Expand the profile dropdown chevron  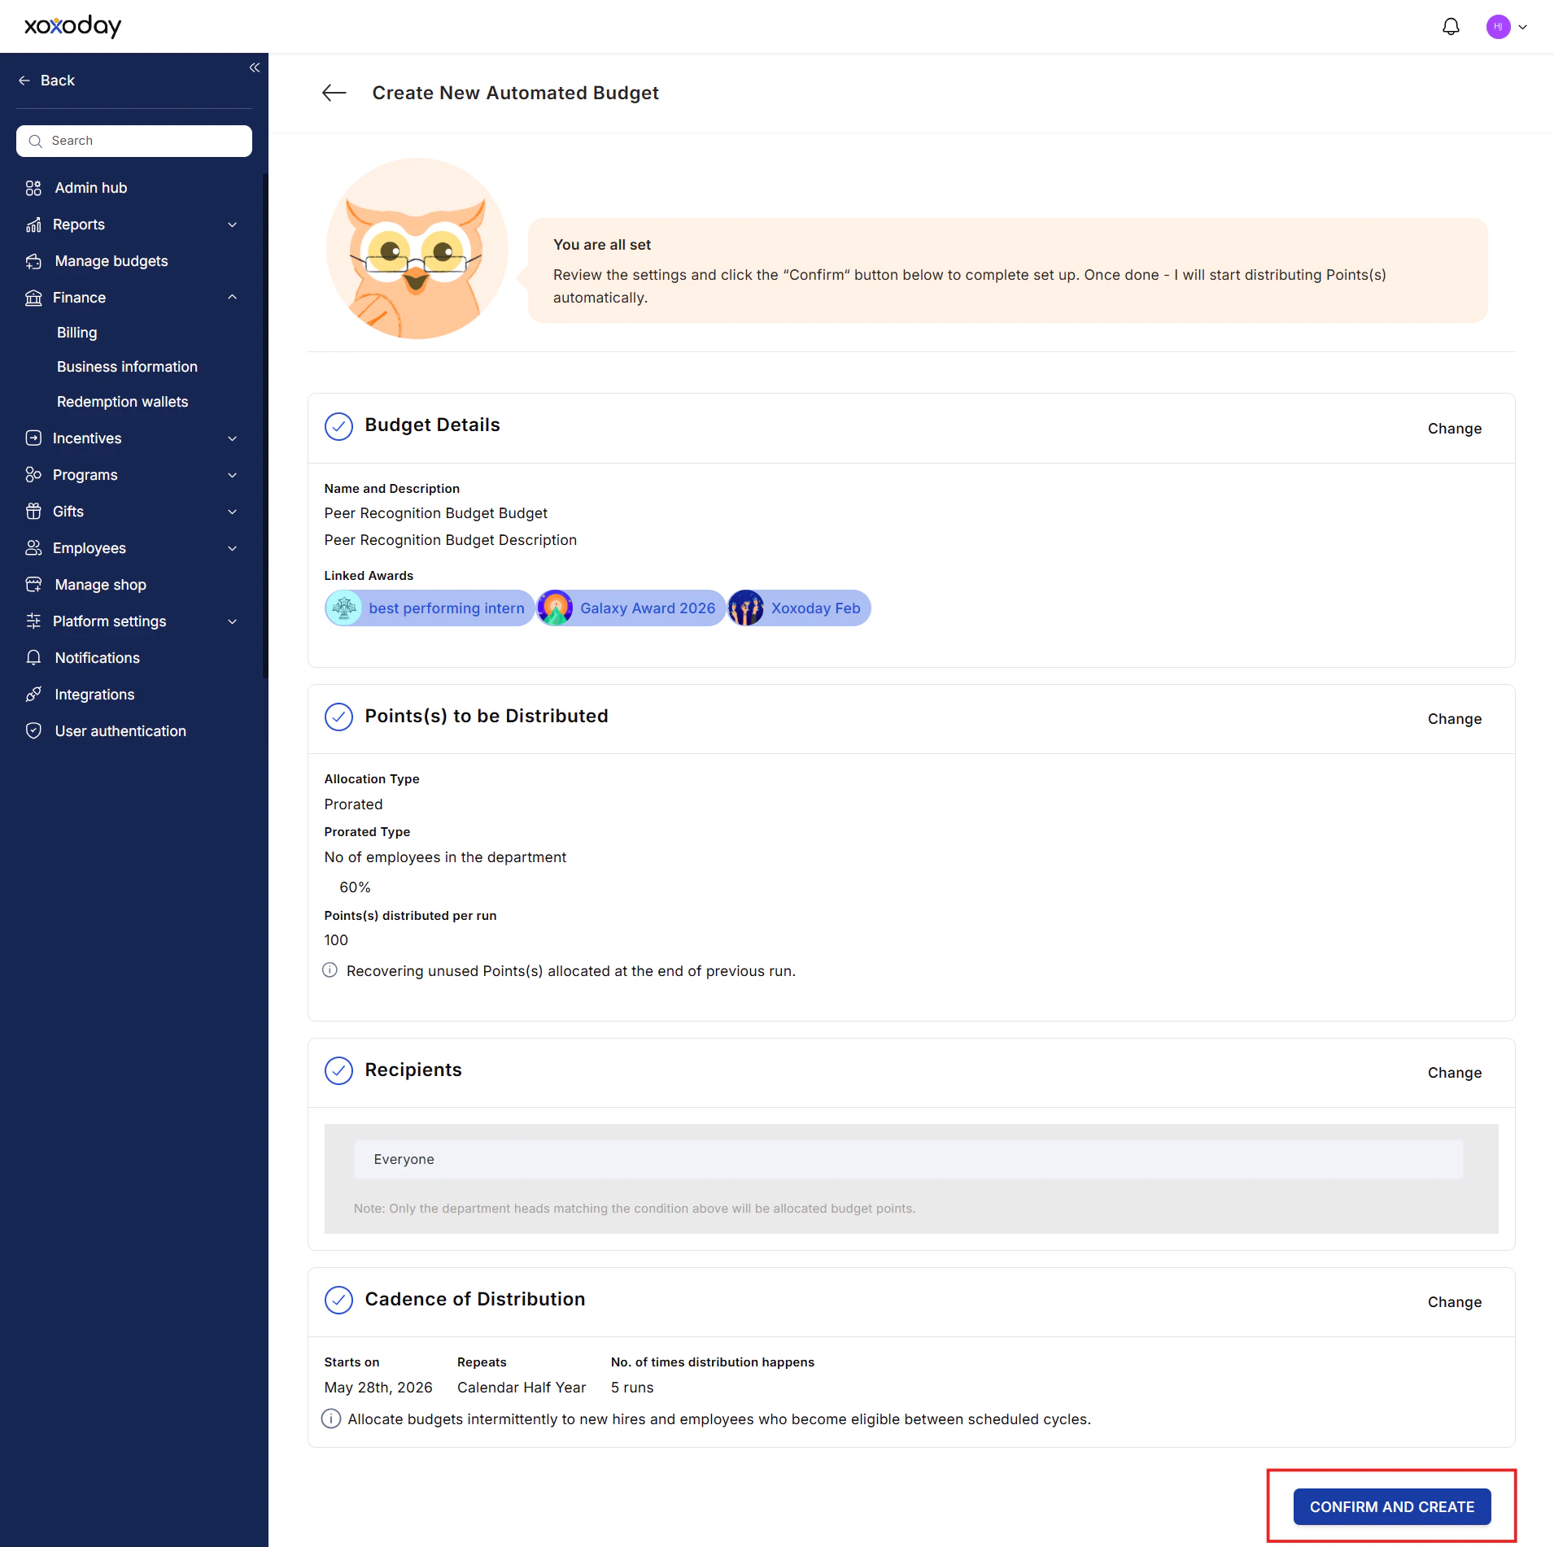pos(1523,27)
